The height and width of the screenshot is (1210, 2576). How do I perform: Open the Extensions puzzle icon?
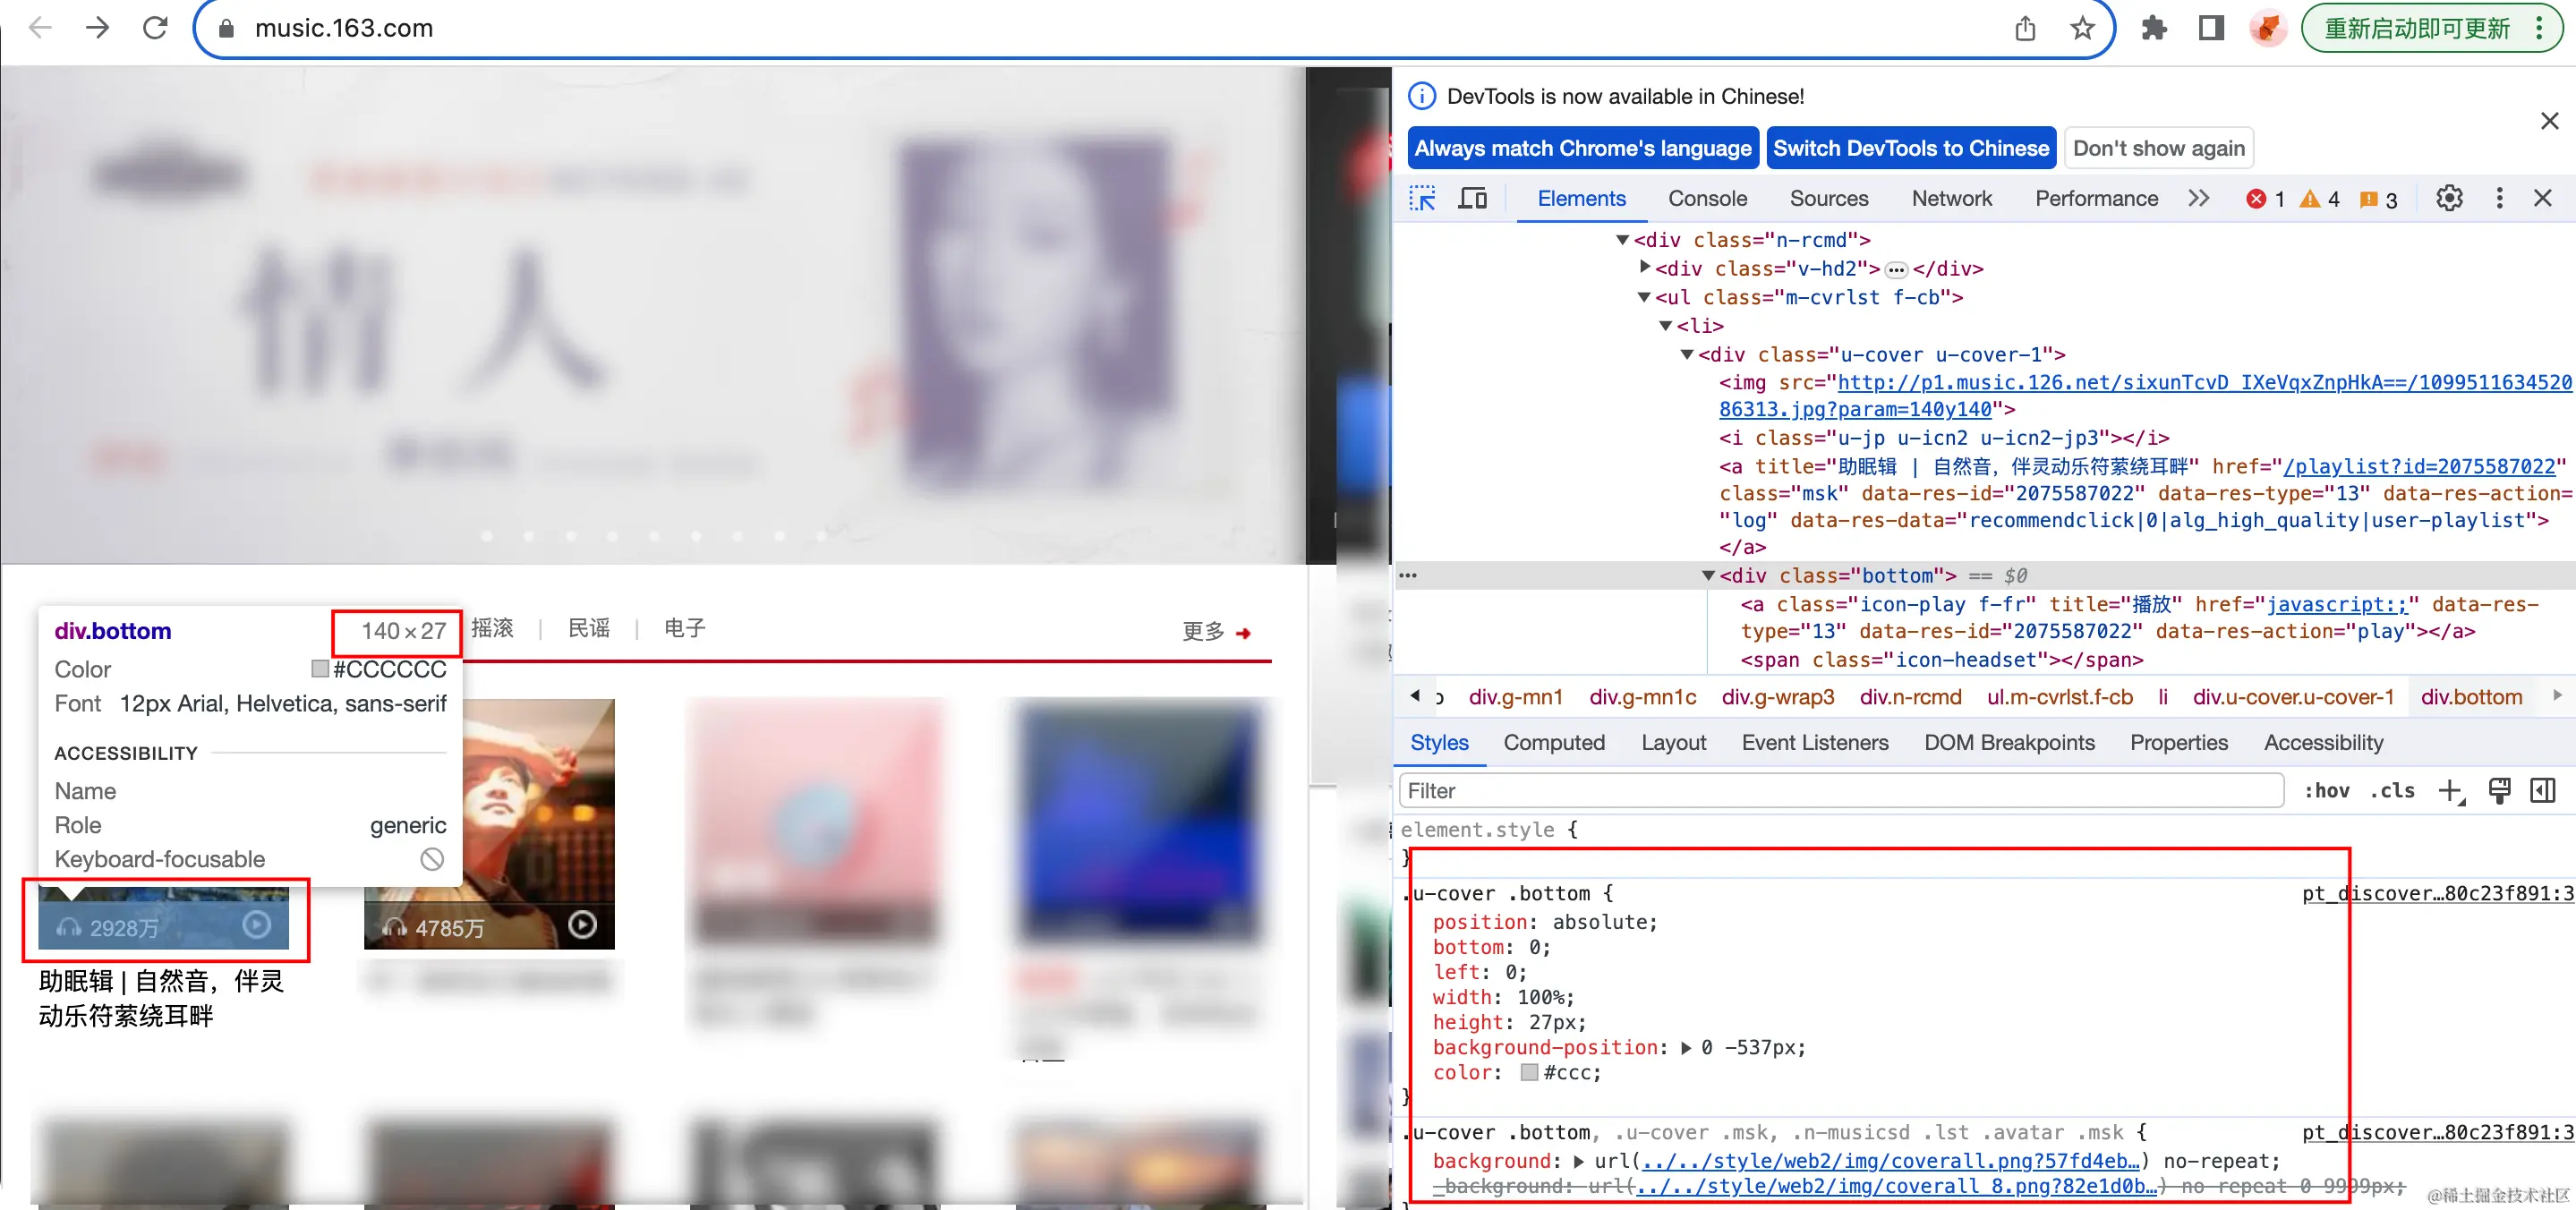[2153, 28]
